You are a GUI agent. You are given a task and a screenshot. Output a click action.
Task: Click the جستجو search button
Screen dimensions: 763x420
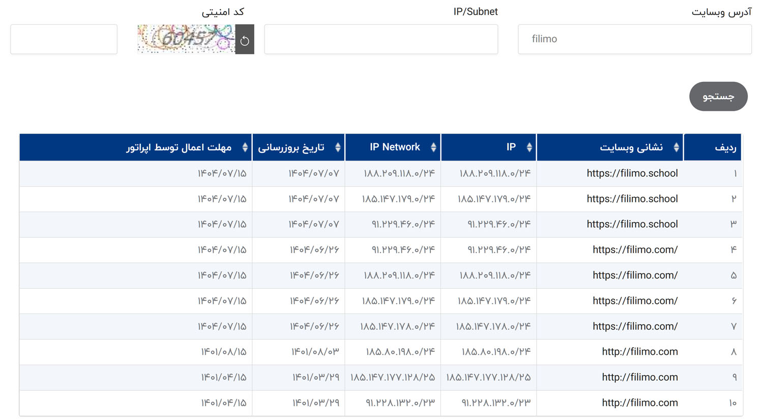pos(718,97)
